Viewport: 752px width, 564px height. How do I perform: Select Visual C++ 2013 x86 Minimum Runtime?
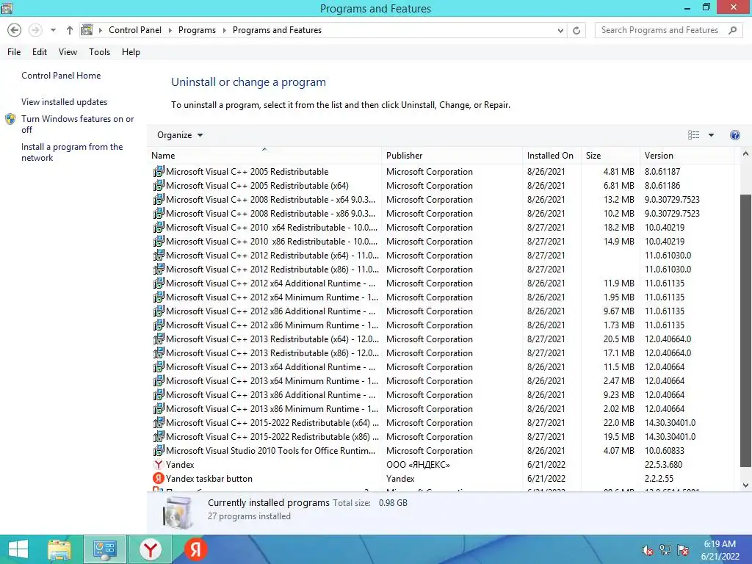pos(441,408)
